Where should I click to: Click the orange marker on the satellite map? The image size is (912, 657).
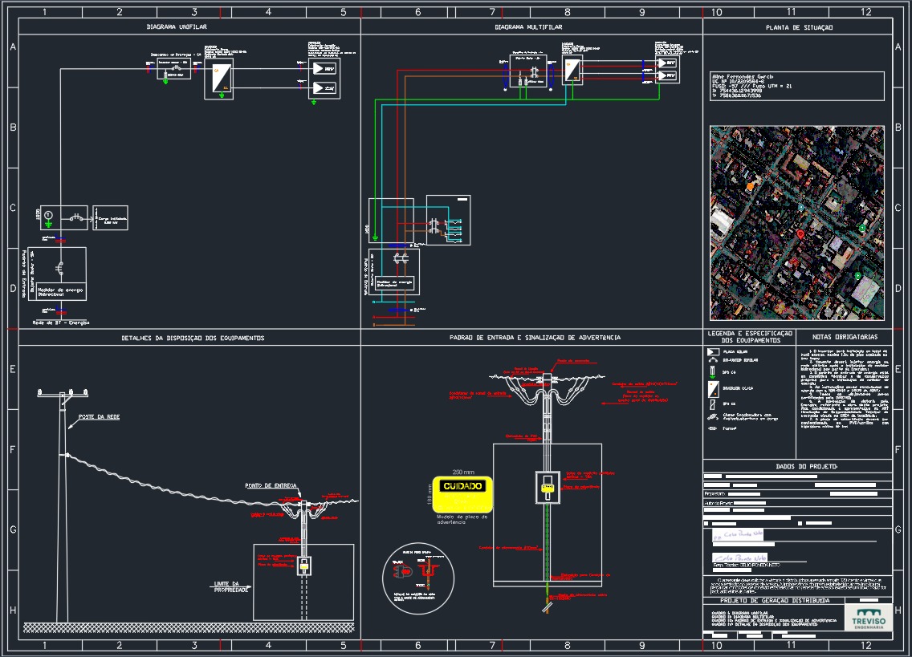point(751,187)
